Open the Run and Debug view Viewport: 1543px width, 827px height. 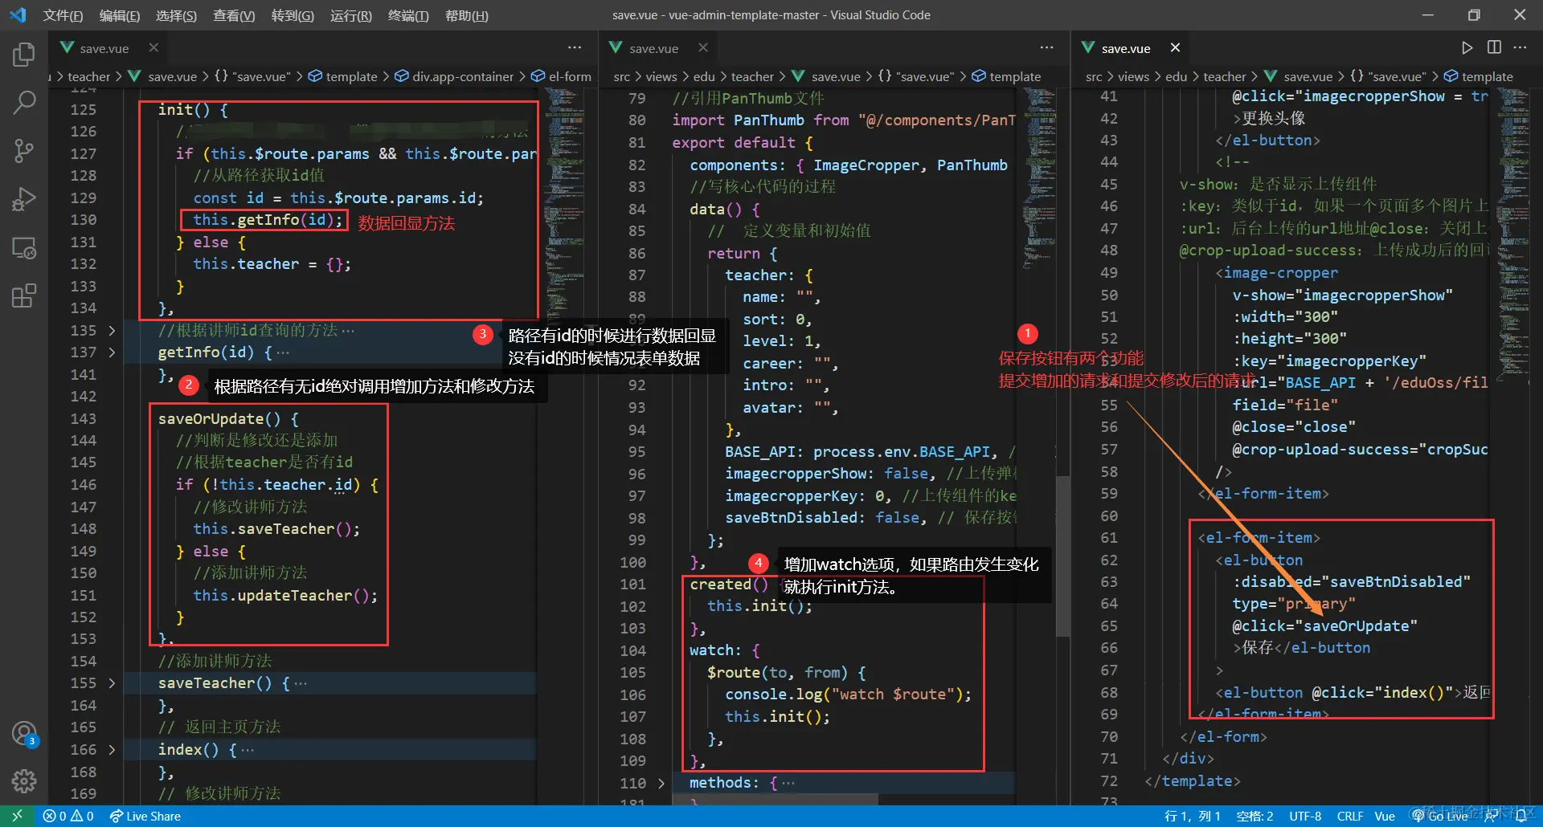(x=24, y=199)
